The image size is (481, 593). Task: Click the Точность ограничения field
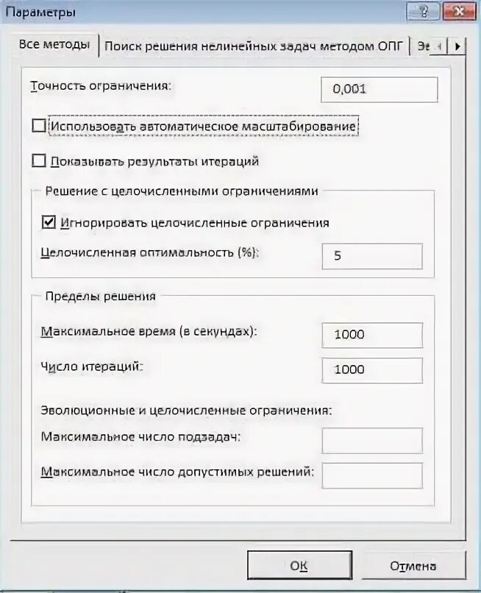(380, 90)
